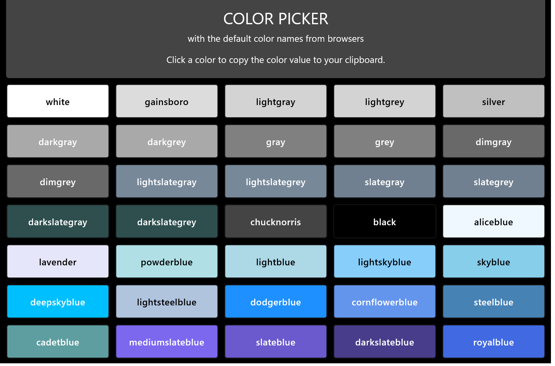Click the mediumslateblue color

click(x=167, y=342)
